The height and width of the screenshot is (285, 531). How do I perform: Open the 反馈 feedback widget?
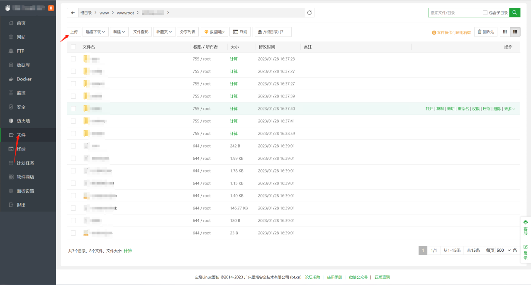point(525,252)
